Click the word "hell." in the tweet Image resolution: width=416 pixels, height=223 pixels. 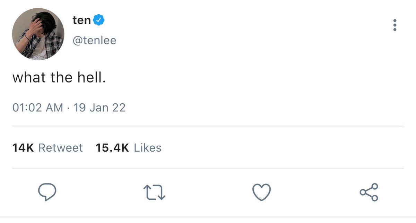point(90,78)
